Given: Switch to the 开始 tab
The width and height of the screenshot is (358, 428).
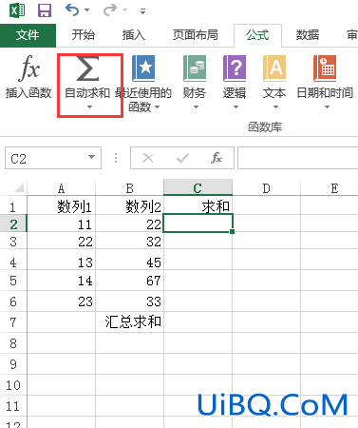Looking at the screenshot, I should click(x=84, y=35).
